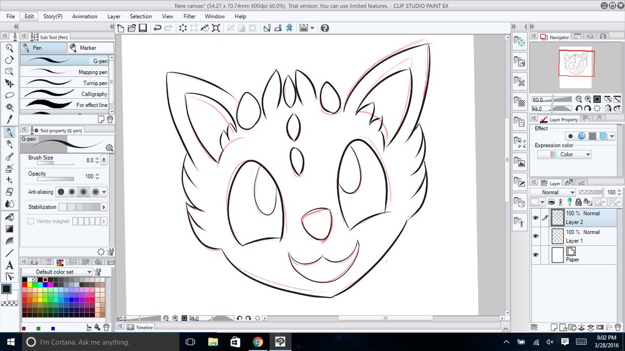Toggle Lock Layer padlock icon
The image size is (625, 351).
[x=579, y=202]
